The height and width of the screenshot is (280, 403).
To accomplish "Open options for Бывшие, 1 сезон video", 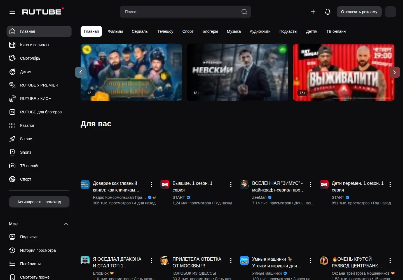I will pos(231,185).
